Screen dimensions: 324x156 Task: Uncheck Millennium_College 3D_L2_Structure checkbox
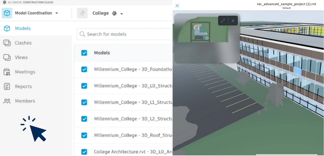[84, 119]
